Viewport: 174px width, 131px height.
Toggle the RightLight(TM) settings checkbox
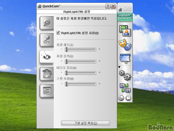pyautogui.click(x=58, y=33)
